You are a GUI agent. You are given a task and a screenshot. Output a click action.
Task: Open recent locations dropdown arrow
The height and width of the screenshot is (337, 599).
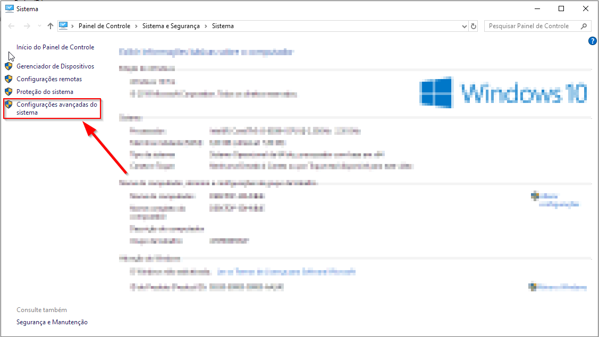[x=39, y=26]
